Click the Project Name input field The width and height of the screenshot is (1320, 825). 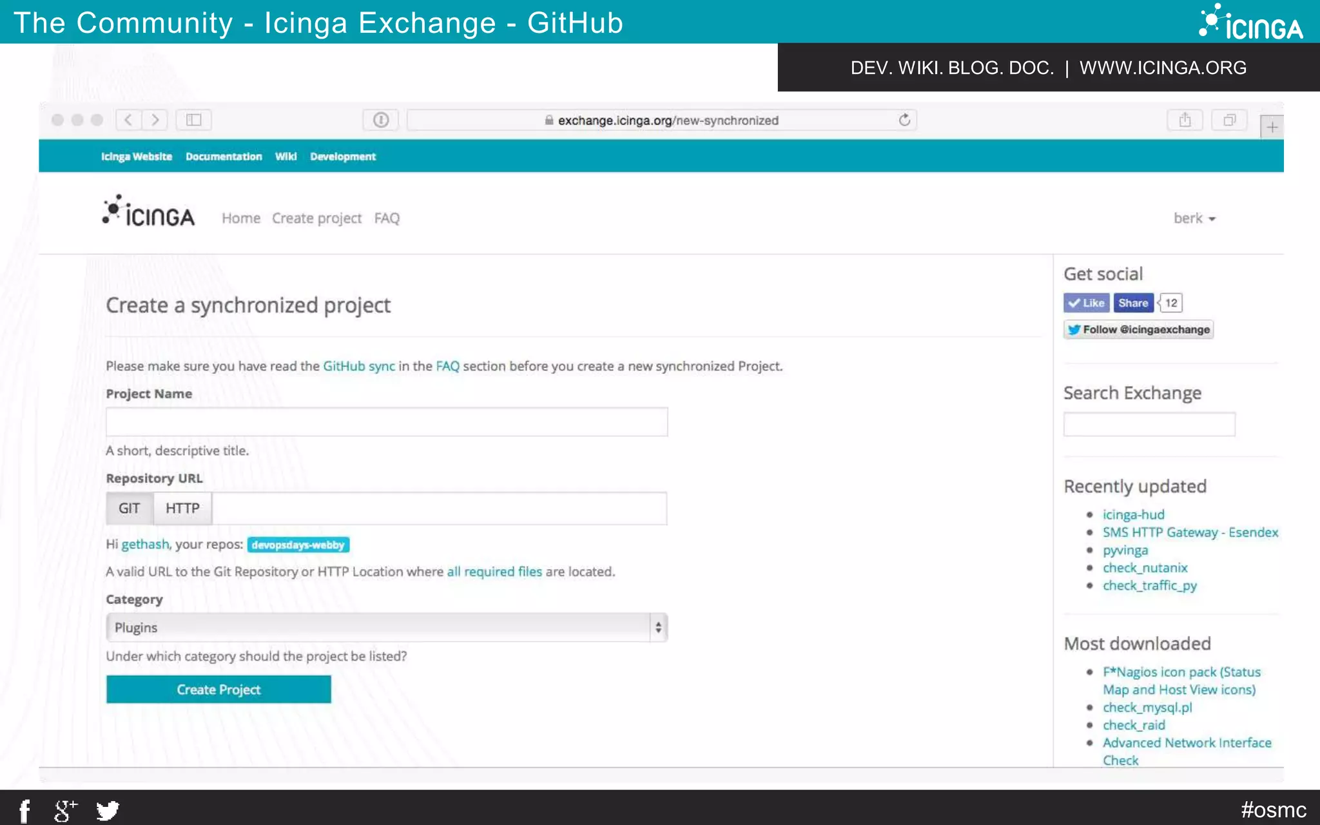coord(387,422)
